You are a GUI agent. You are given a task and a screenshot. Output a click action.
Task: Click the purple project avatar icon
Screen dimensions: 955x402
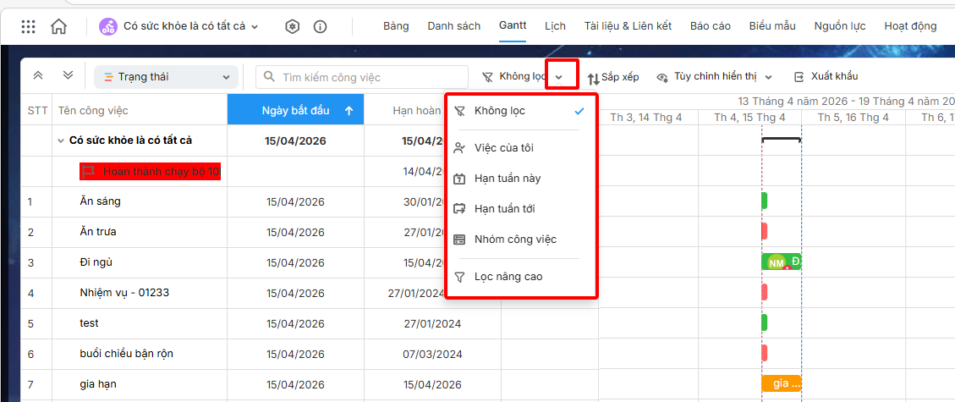click(107, 26)
